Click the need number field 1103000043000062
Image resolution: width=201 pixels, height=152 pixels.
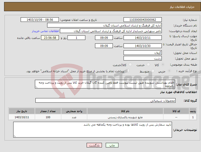click(143, 20)
